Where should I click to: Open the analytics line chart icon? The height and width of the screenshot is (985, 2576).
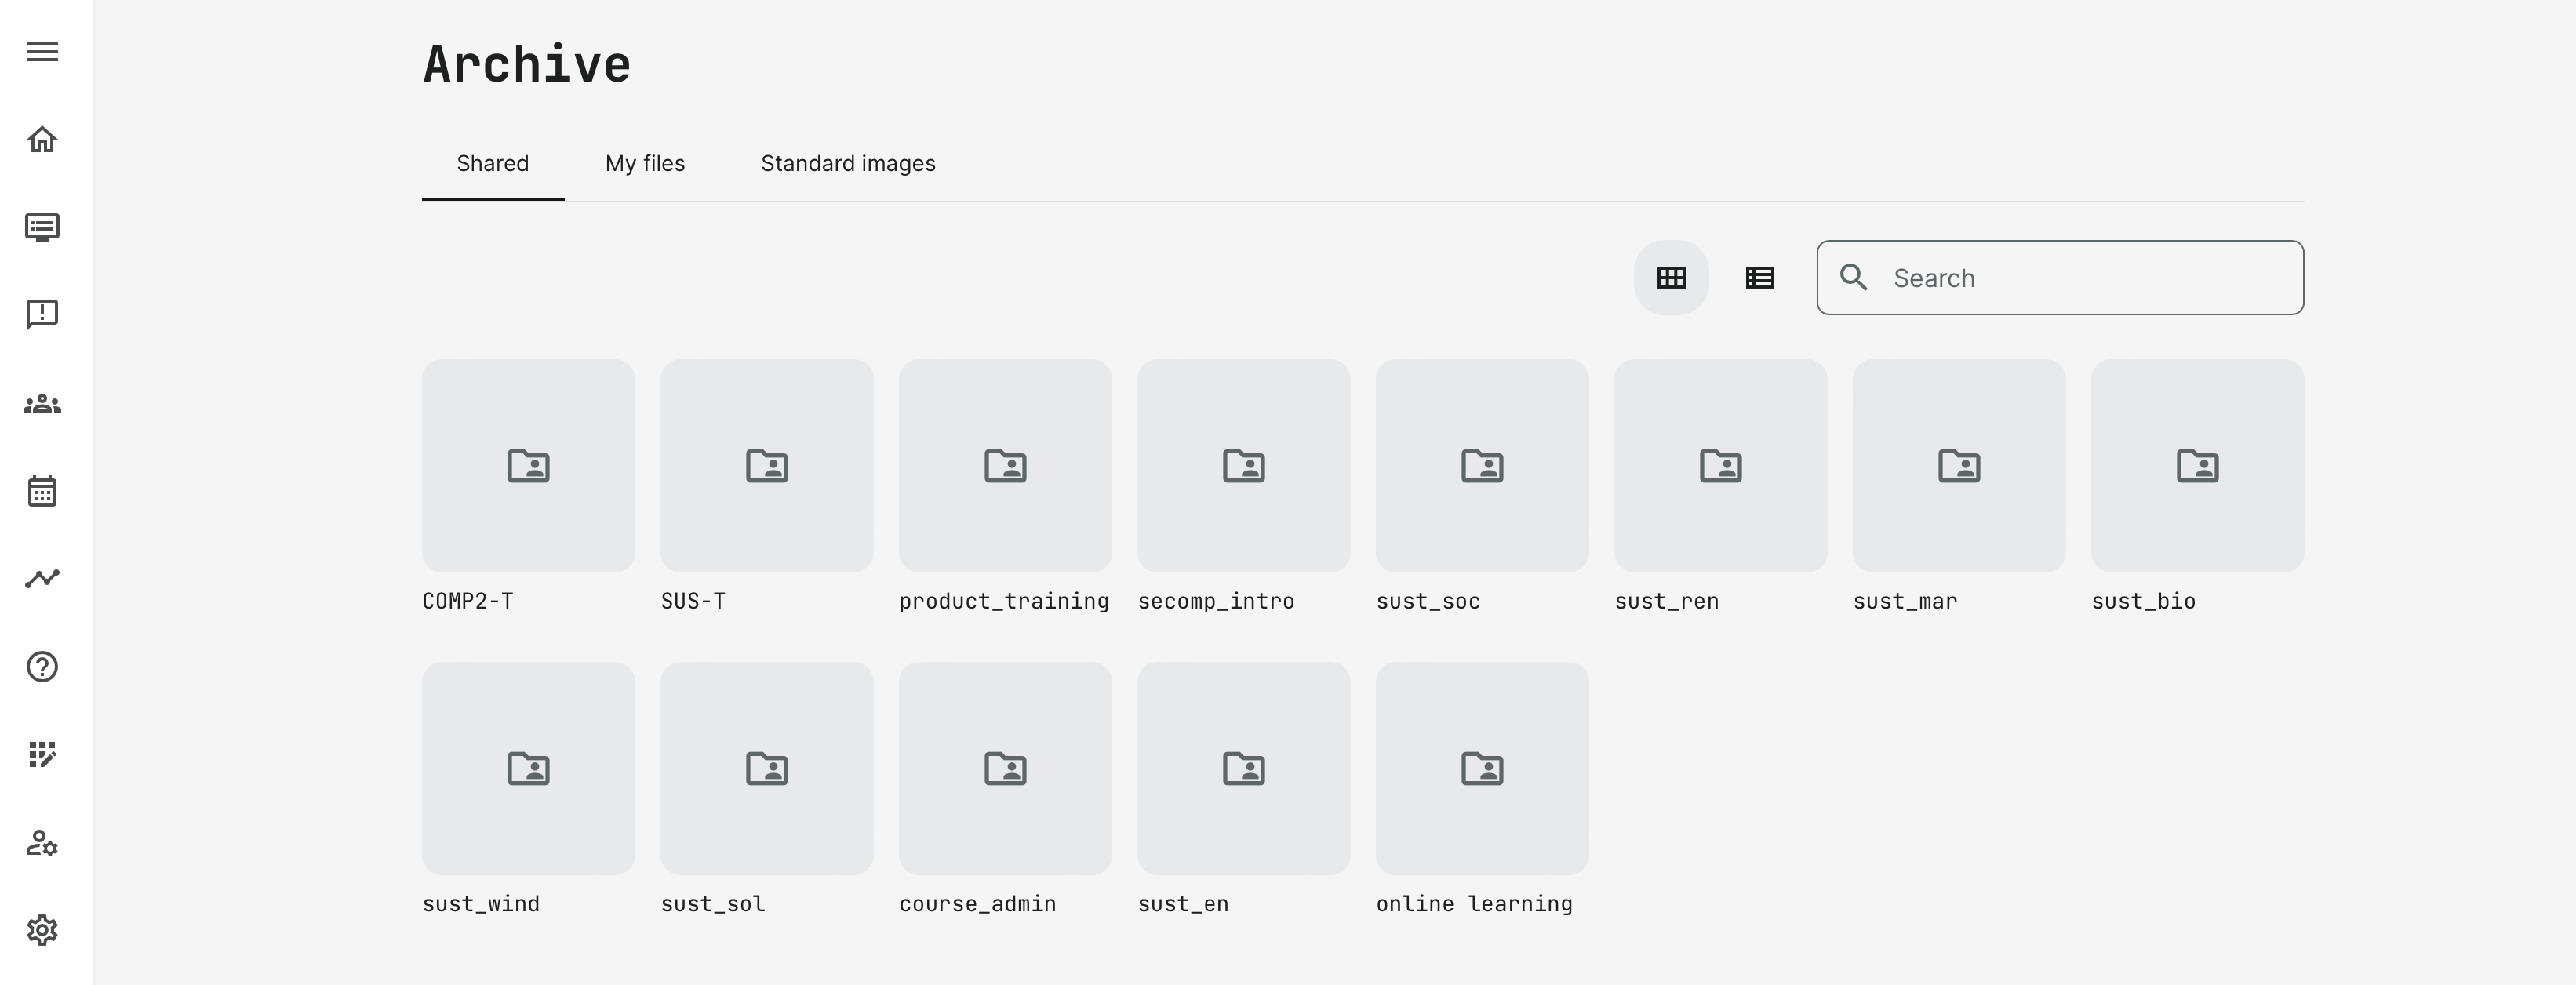(42, 578)
